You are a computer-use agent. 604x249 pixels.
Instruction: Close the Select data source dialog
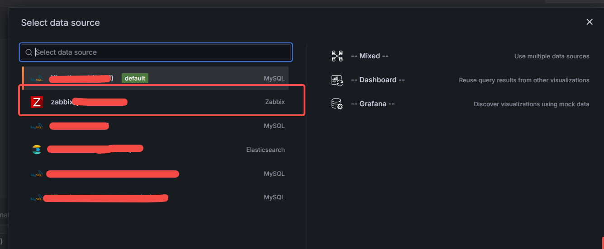click(x=590, y=22)
